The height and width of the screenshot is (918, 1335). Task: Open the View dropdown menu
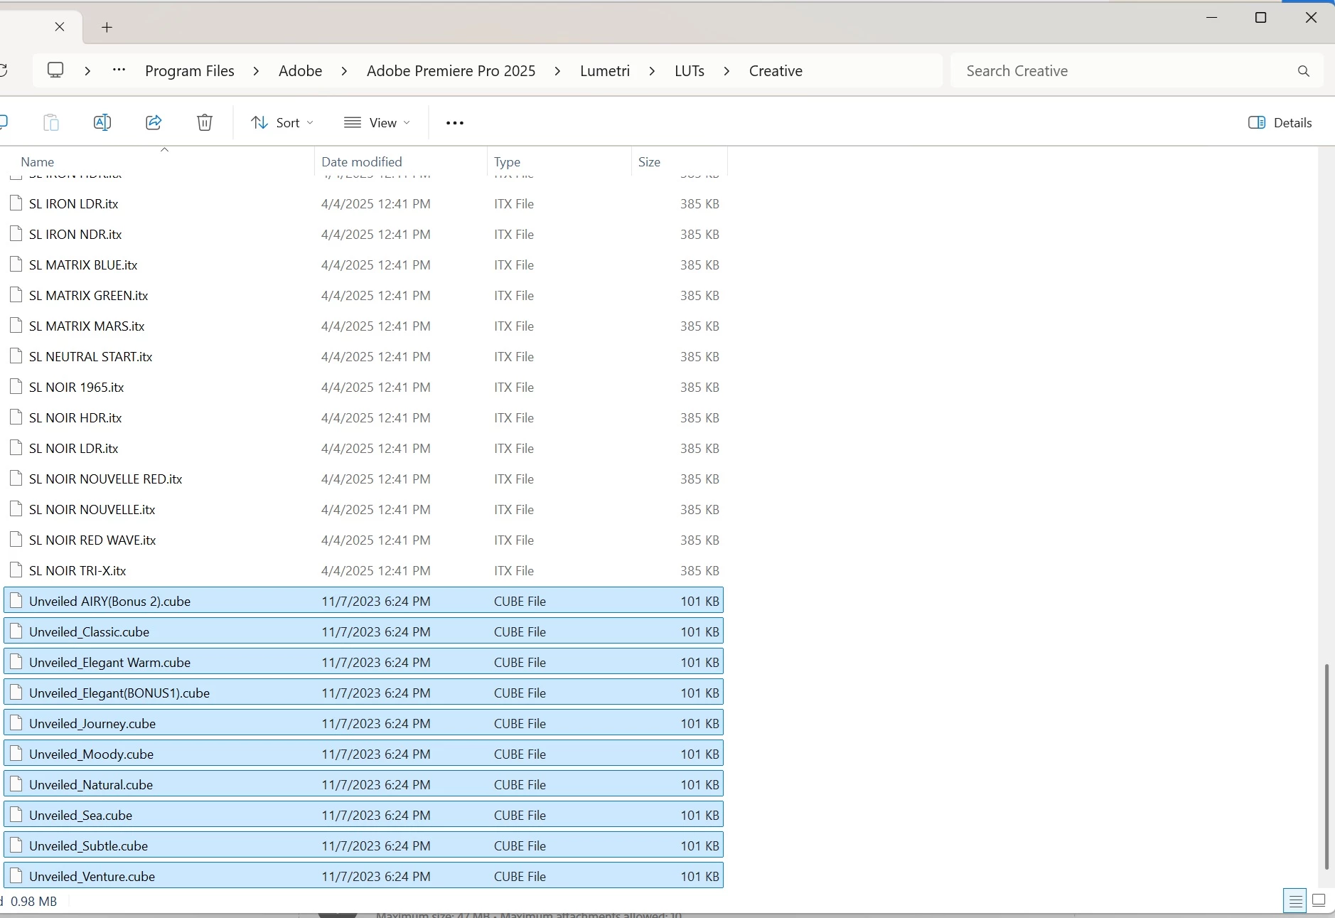377,122
